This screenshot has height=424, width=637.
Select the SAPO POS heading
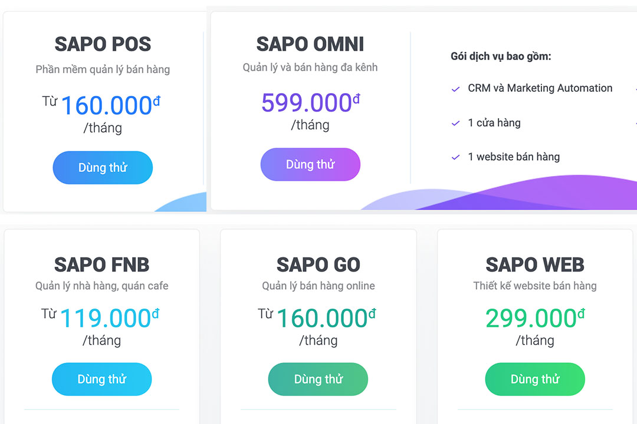click(103, 44)
